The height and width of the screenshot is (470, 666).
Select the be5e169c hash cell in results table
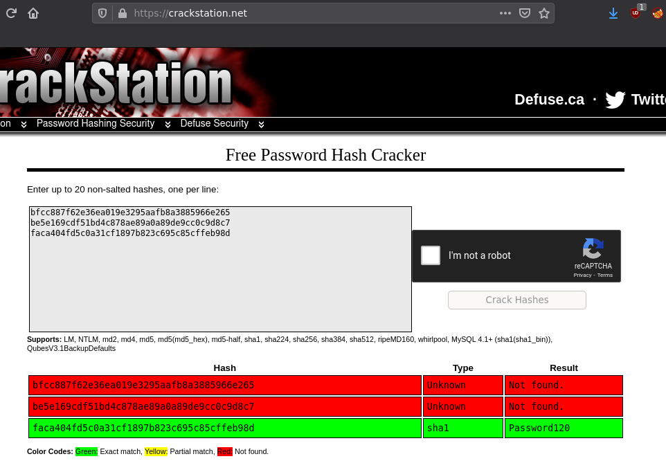(x=225, y=407)
